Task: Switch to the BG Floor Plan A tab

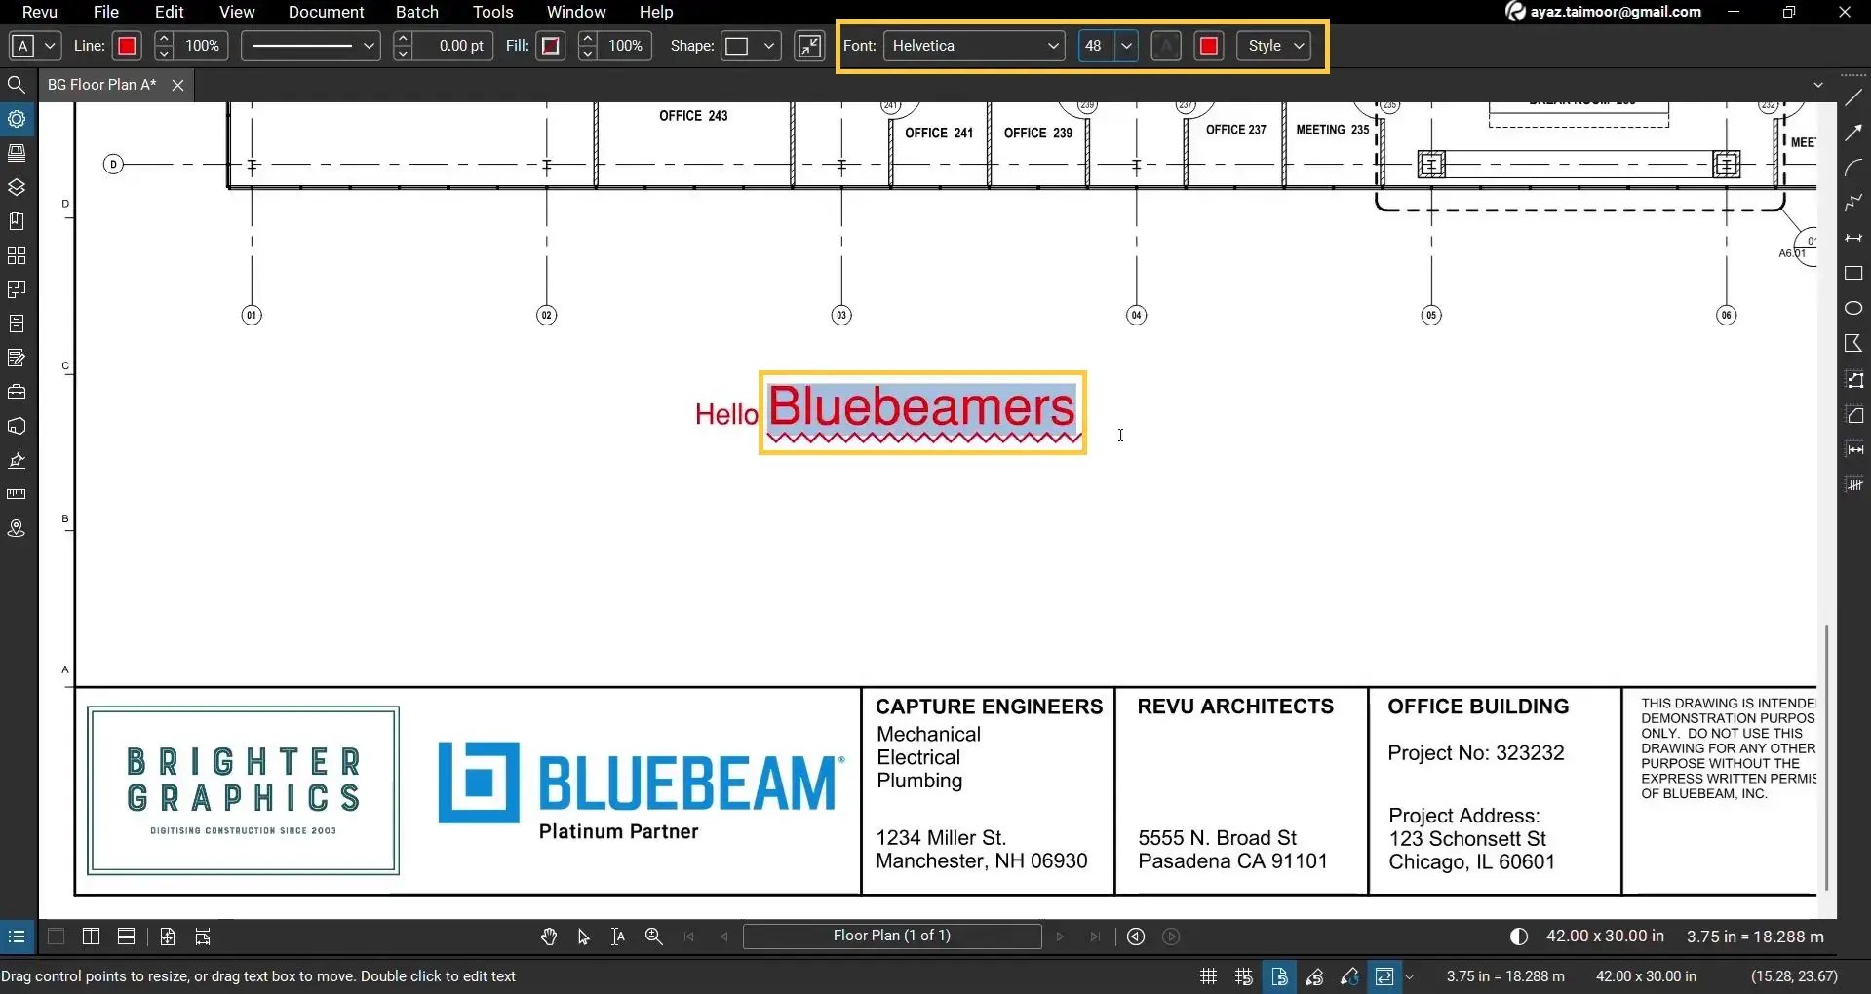Action: pos(100,84)
